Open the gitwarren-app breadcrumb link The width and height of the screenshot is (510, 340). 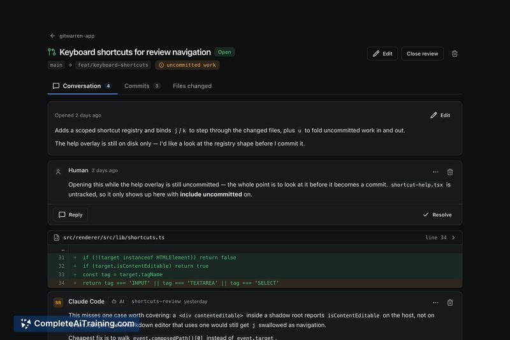76,36
